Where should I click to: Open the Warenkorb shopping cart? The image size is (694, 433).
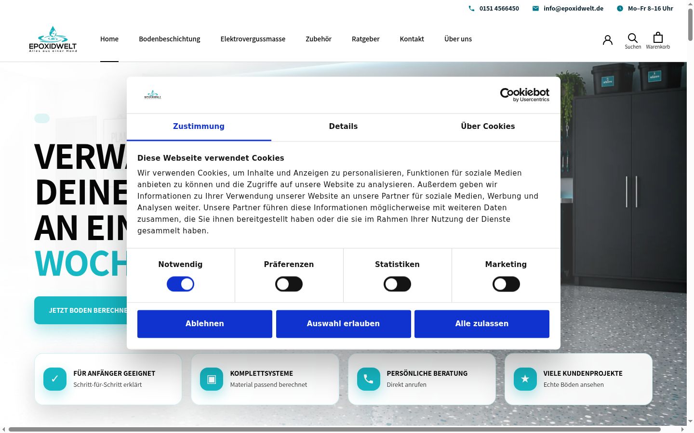(658, 41)
